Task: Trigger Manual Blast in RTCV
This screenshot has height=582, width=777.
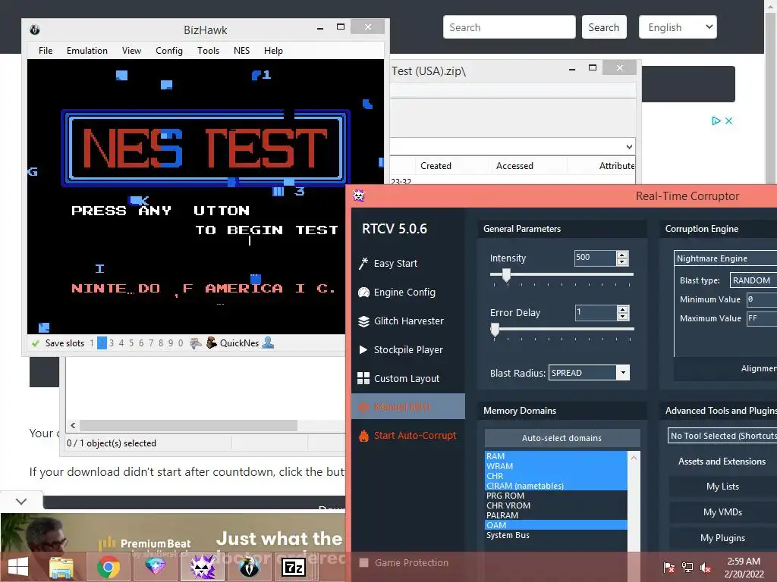Action: [x=408, y=406]
